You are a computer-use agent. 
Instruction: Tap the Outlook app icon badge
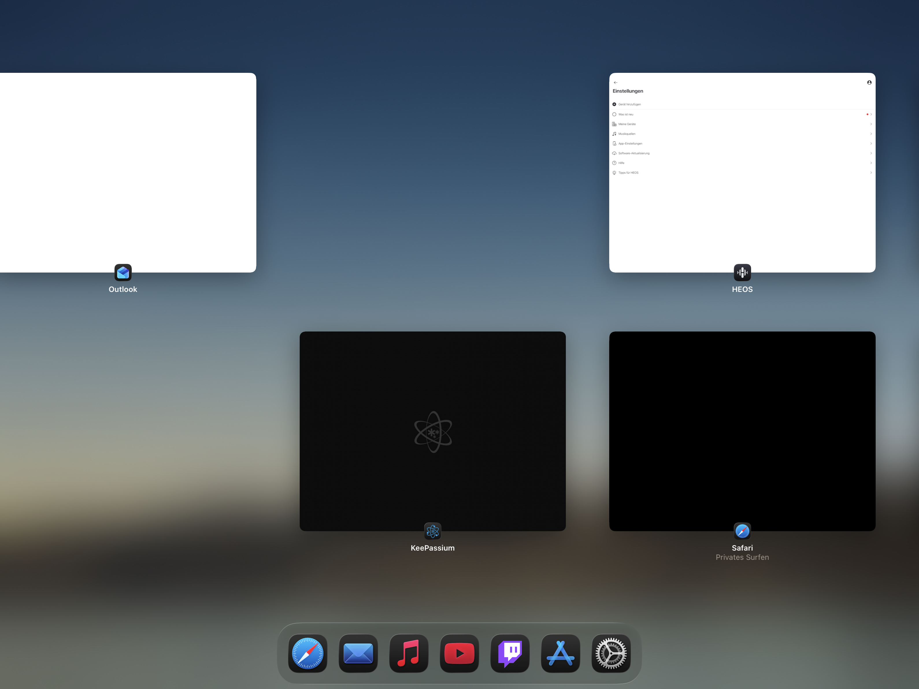click(x=123, y=273)
